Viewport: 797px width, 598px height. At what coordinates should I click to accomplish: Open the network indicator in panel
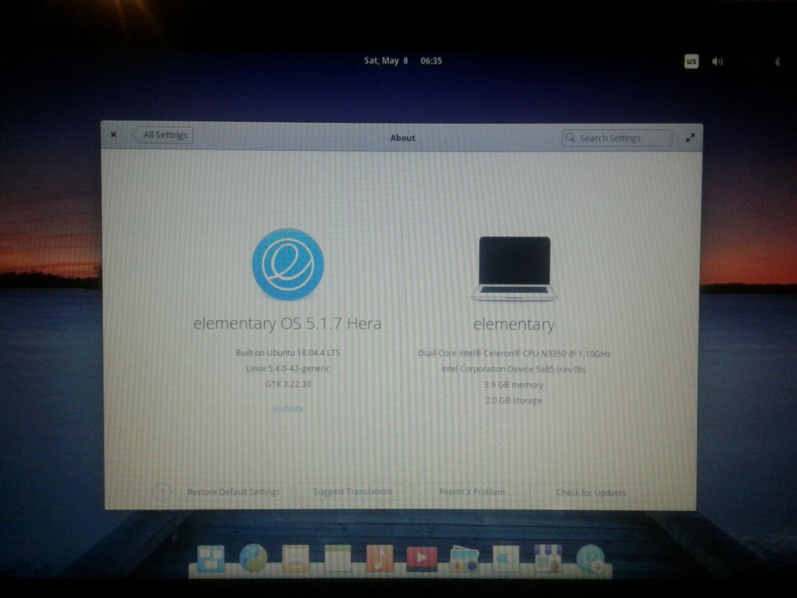tap(749, 61)
